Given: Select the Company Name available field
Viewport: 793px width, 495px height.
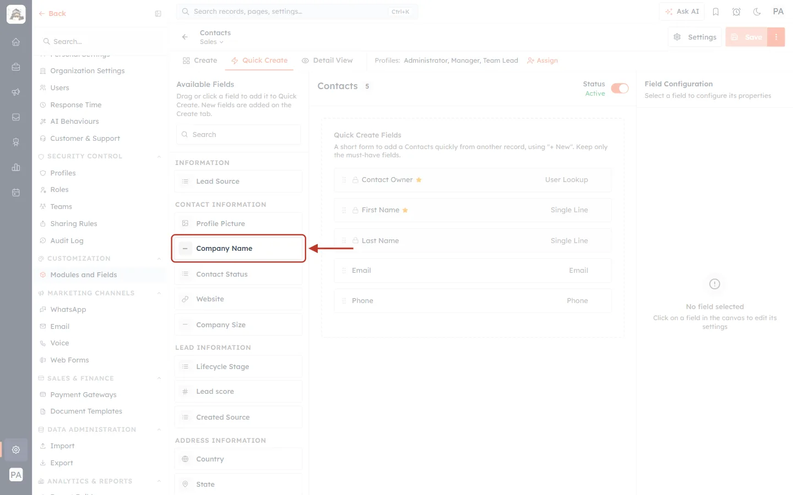Looking at the screenshot, I should pyautogui.click(x=238, y=249).
